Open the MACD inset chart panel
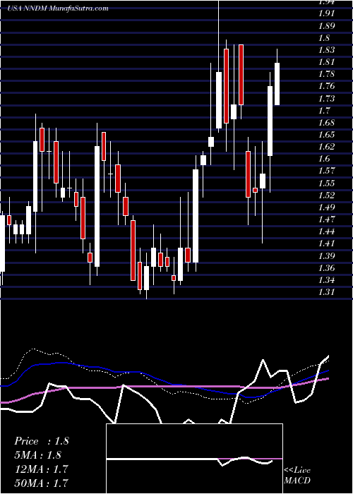Viewport: 353px width, 494px height. 194,459
